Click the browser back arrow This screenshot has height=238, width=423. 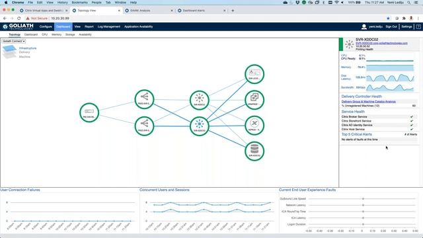point(5,19)
